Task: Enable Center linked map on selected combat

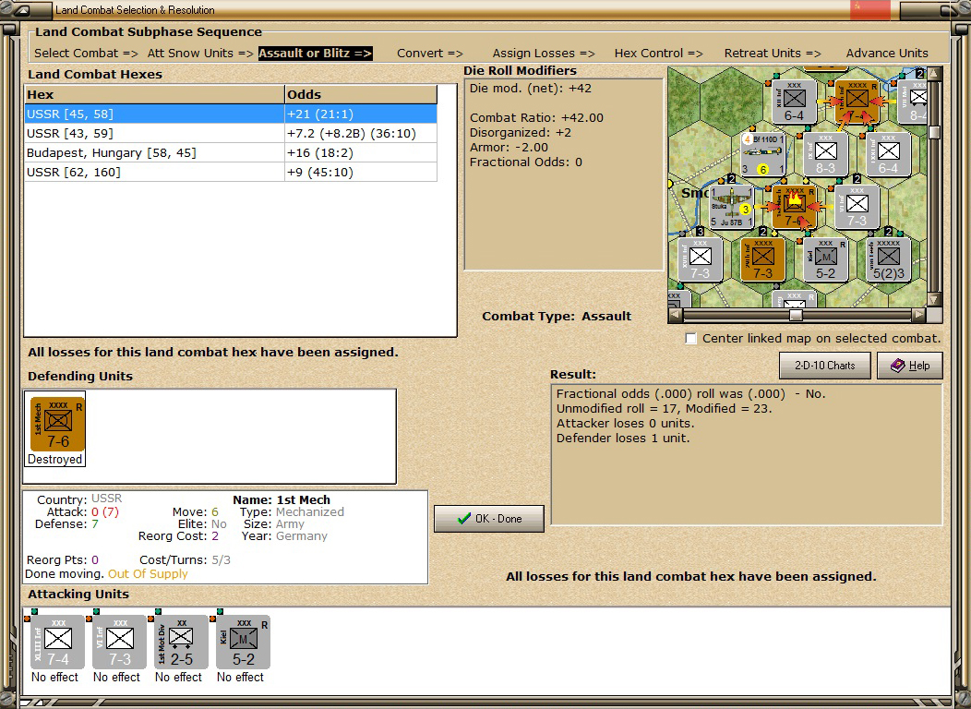Action: click(x=691, y=338)
